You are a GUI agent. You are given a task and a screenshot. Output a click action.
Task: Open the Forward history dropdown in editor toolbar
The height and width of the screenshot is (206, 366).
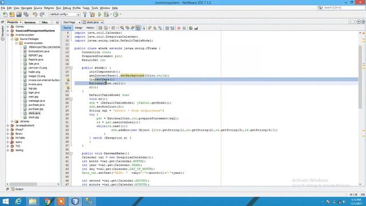[117, 28]
